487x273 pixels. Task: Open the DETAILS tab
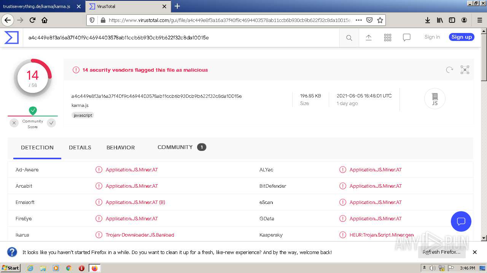pos(80,147)
